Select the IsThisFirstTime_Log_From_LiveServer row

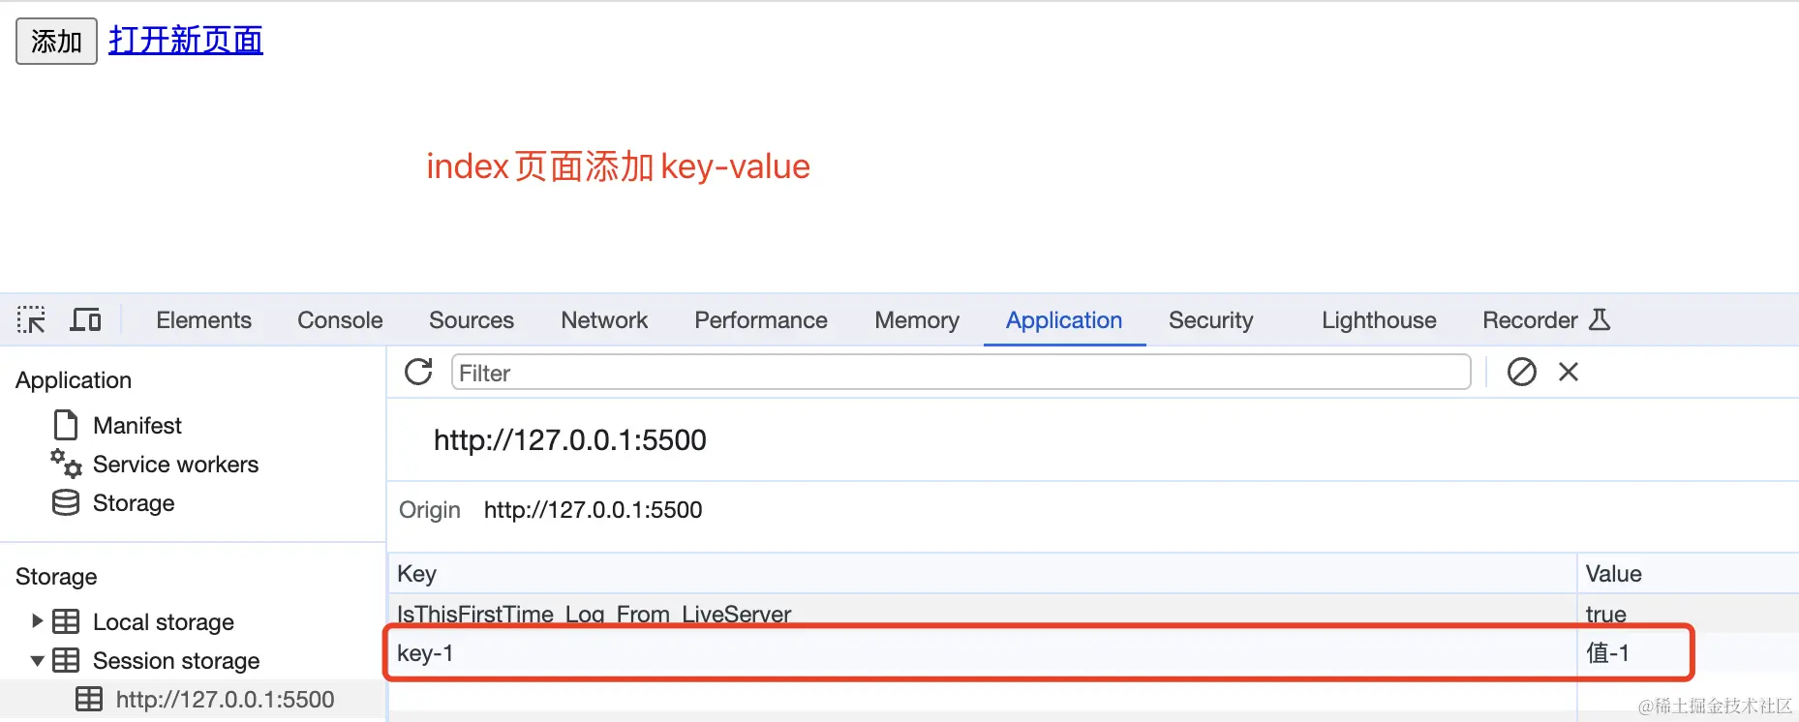pyautogui.click(x=968, y=614)
